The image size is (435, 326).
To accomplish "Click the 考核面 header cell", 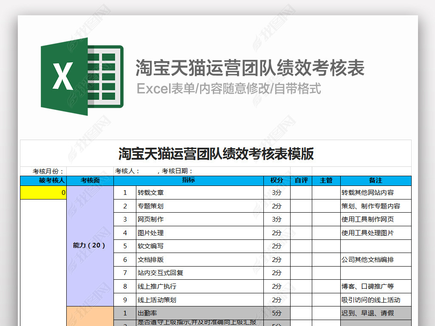I will (90, 180).
